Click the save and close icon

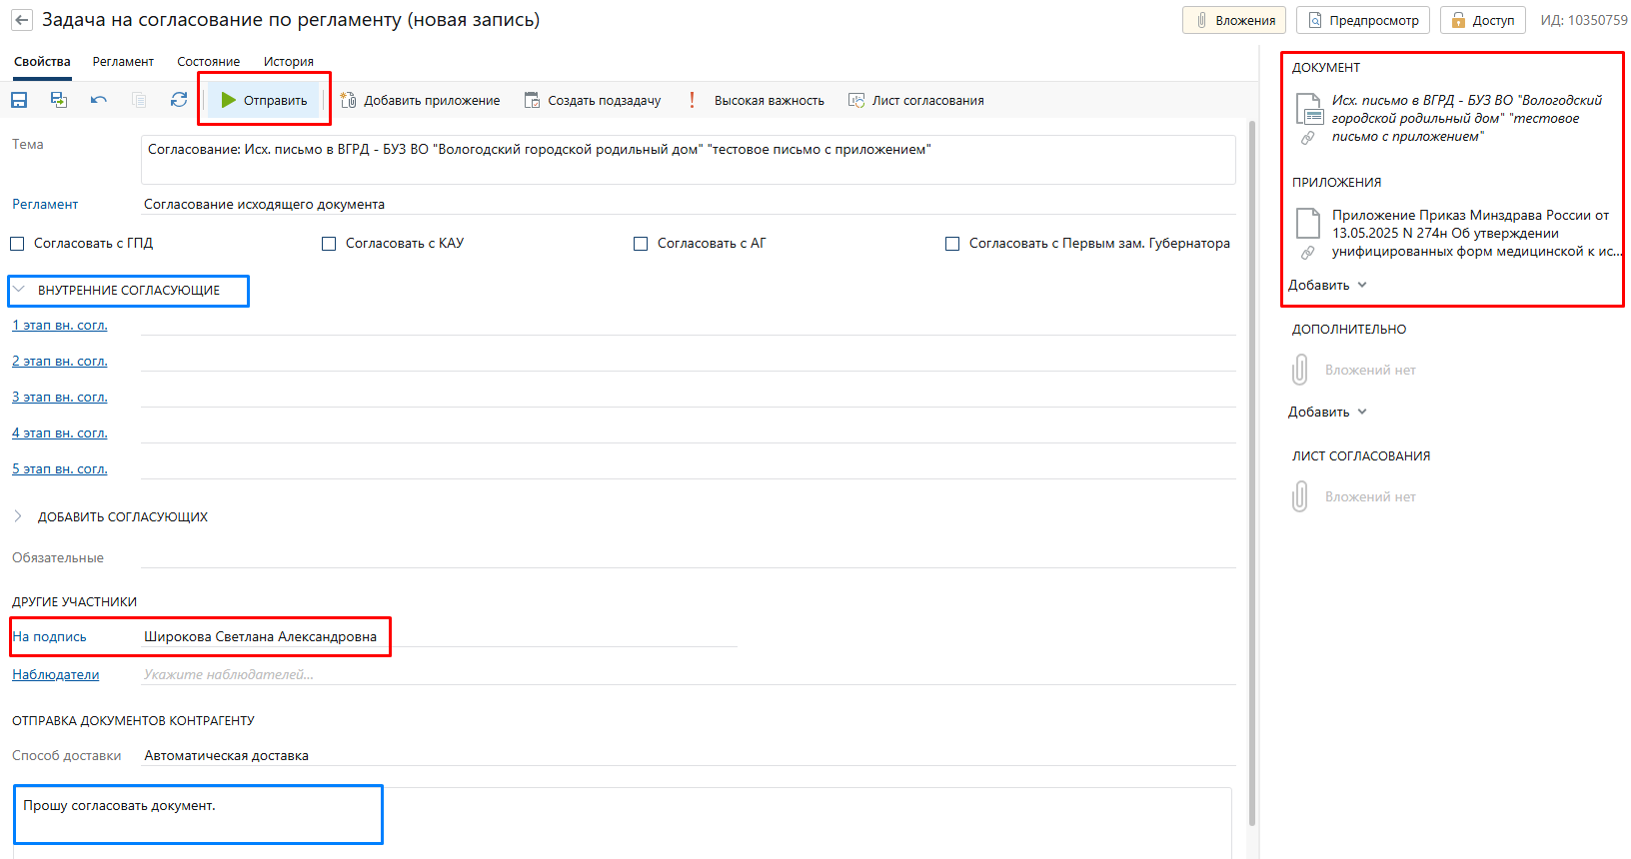(59, 100)
